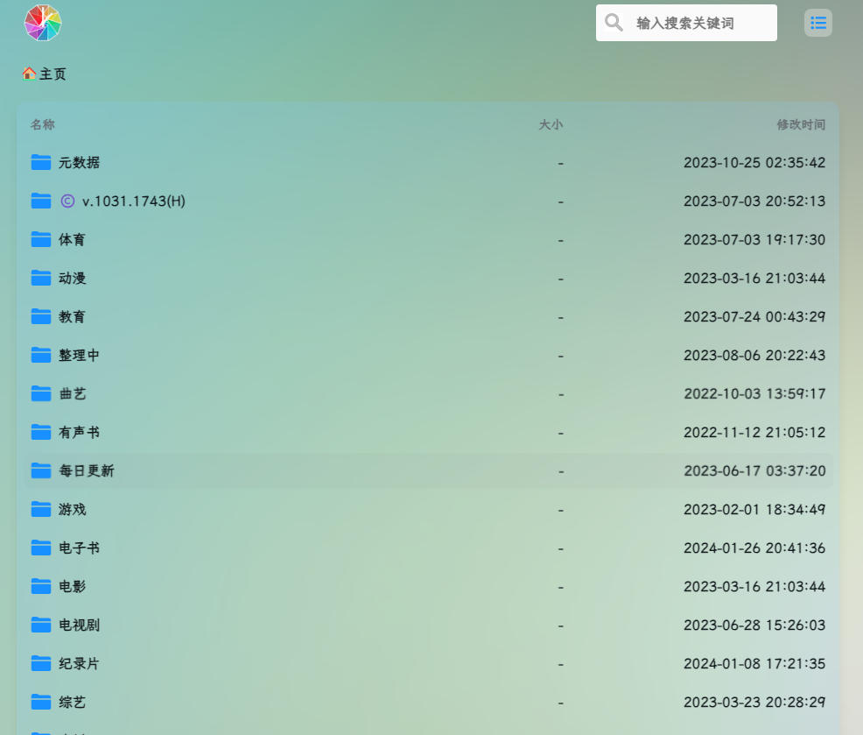Viewport: 863px width, 735px height.
Task: Click the magnifier search icon
Action: click(x=614, y=23)
